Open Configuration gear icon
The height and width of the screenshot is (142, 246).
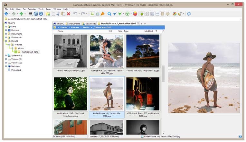[x=189, y=14]
